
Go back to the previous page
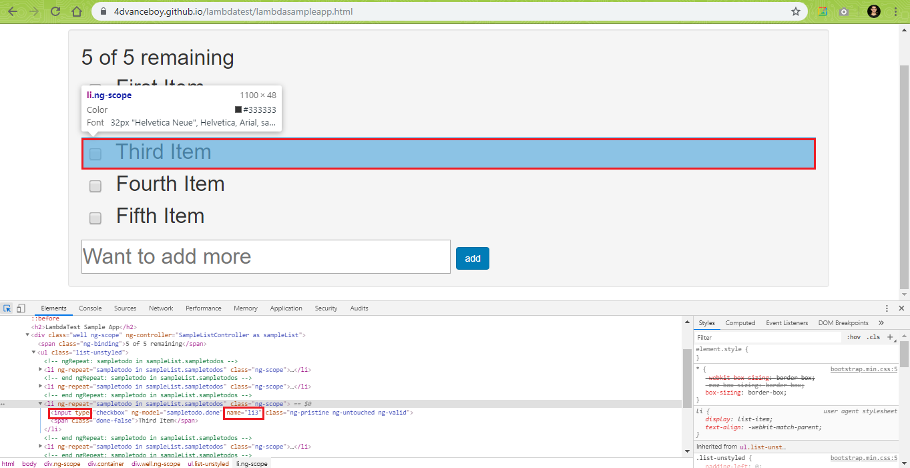13,11
